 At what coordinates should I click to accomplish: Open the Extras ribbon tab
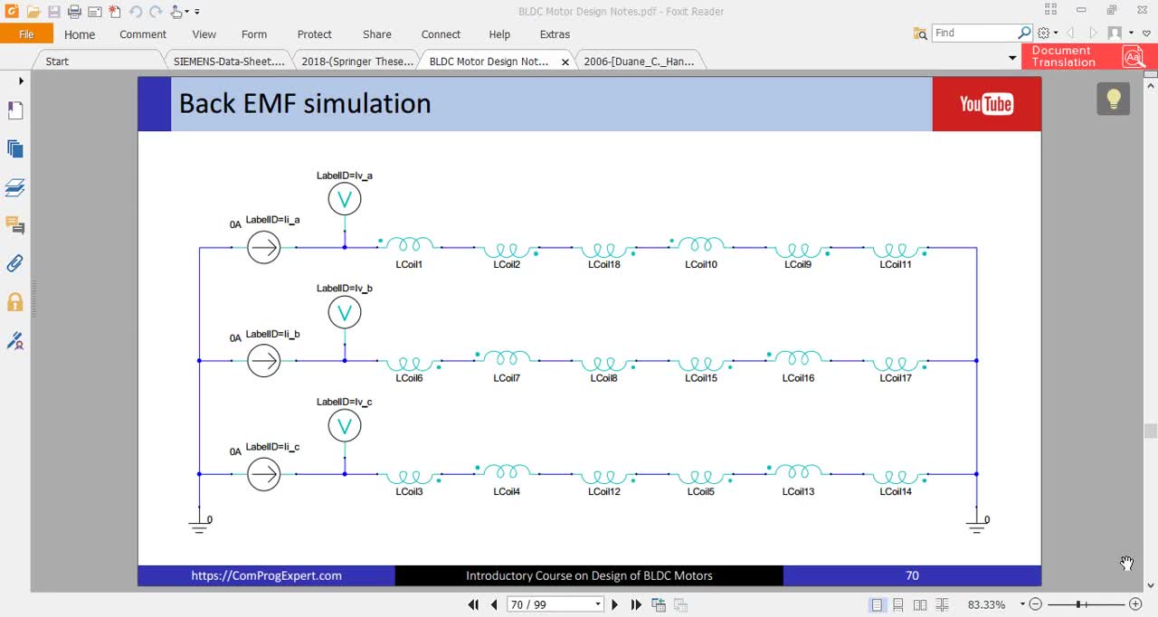click(x=555, y=34)
